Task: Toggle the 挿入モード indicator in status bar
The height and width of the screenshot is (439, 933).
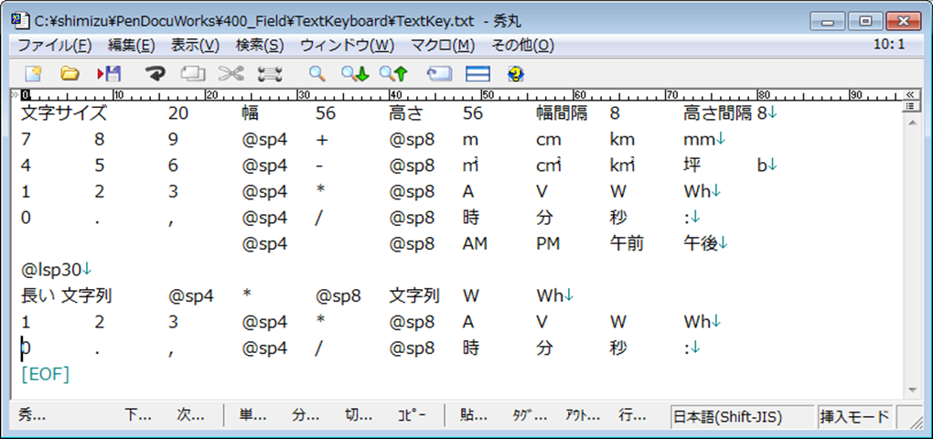Action: tap(853, 416)
